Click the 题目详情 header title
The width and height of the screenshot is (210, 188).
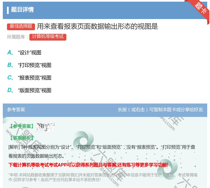[x=22, y=10]
